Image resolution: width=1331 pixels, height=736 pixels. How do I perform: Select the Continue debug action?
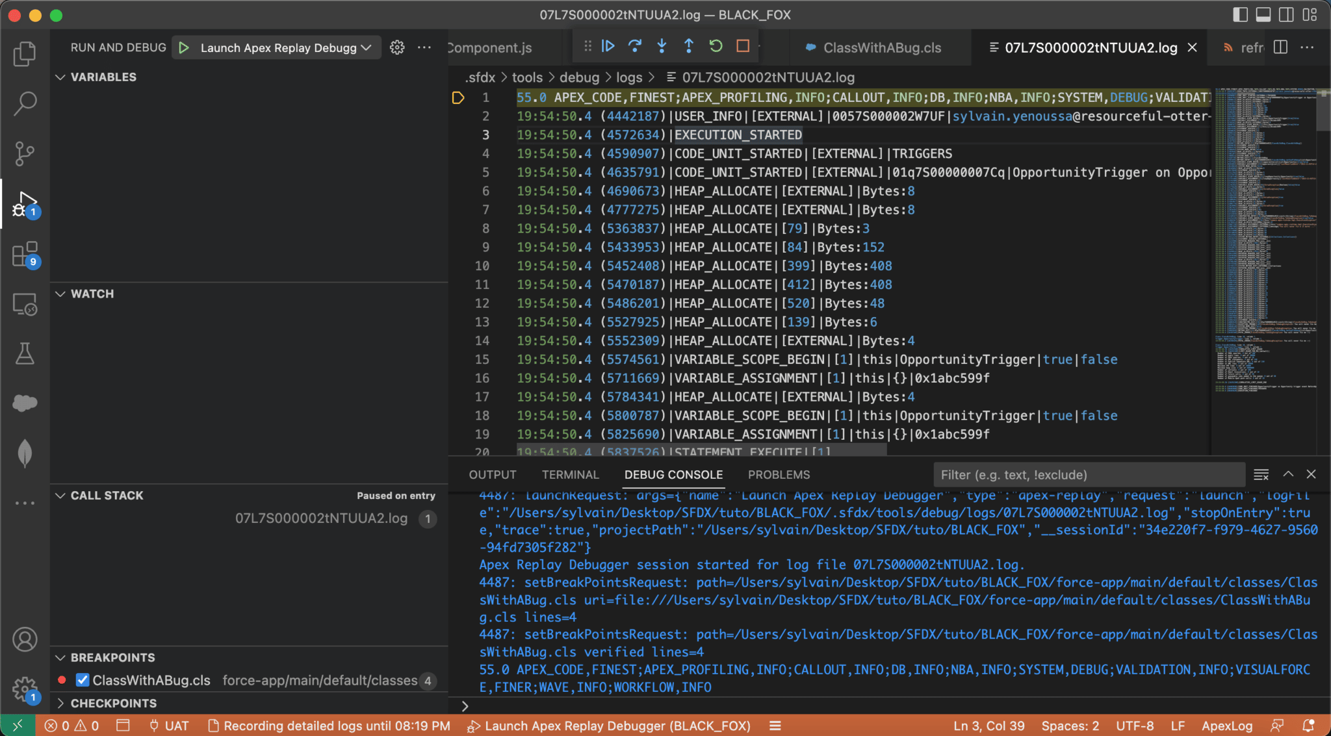[x=607, y=46]
